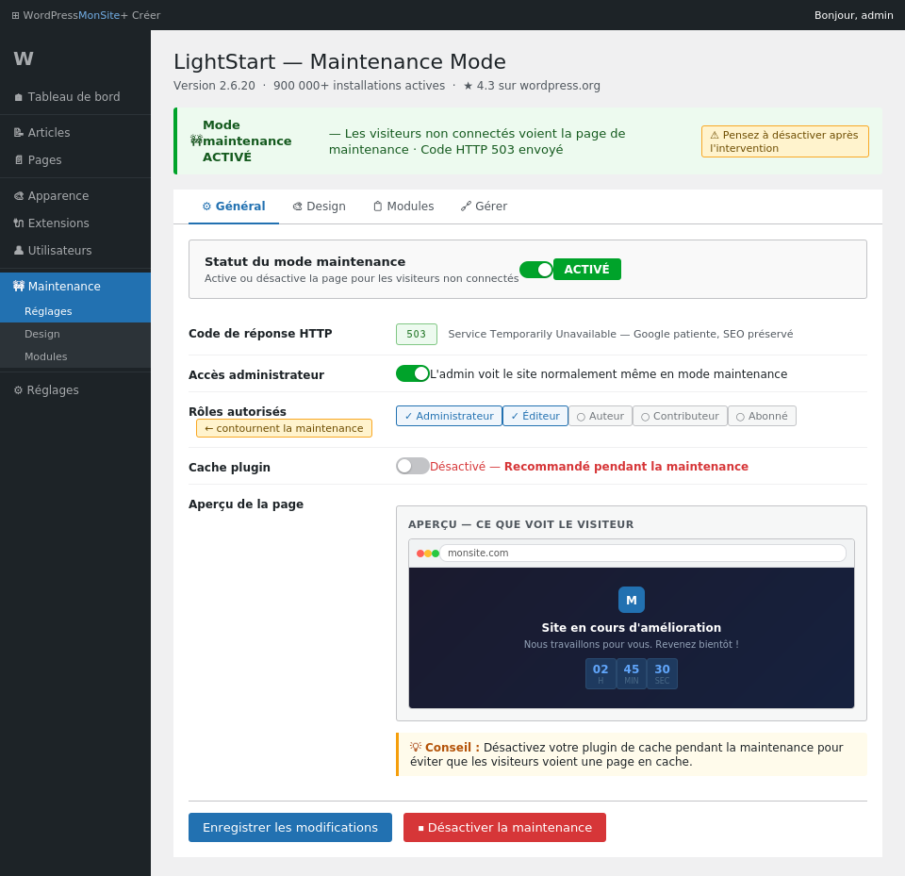
Task: Uncheck the Administrateur role
Action: coord(449,416)
